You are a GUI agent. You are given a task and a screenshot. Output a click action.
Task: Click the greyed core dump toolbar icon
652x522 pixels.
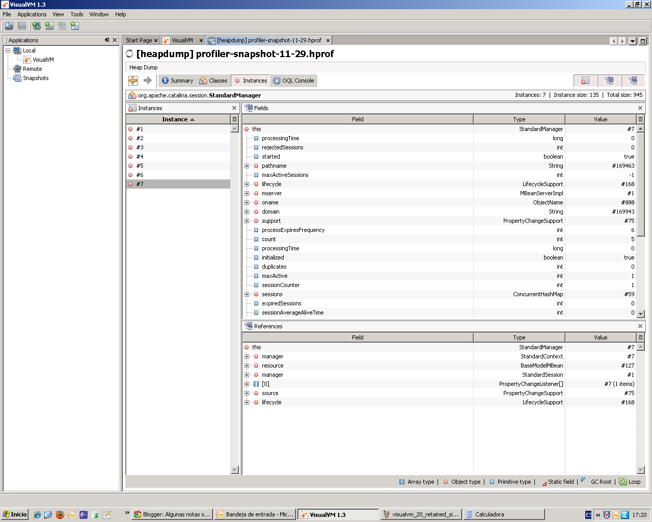pos(62,26)
